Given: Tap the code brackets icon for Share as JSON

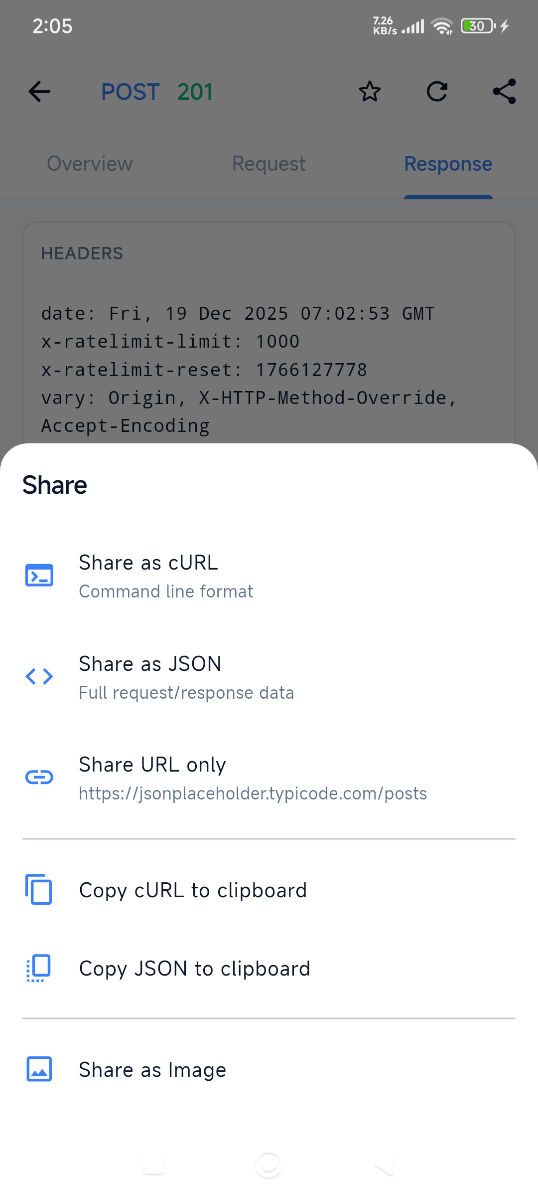Looking at the screenshot, I should [x=39, y=676].
